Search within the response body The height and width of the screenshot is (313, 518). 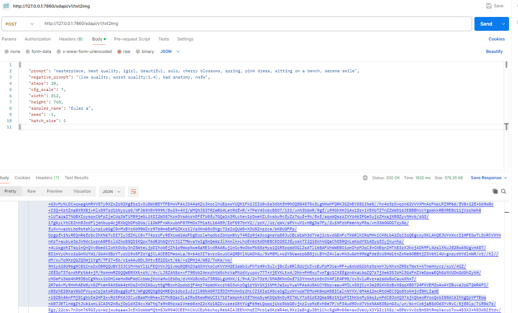pos(503,191)
